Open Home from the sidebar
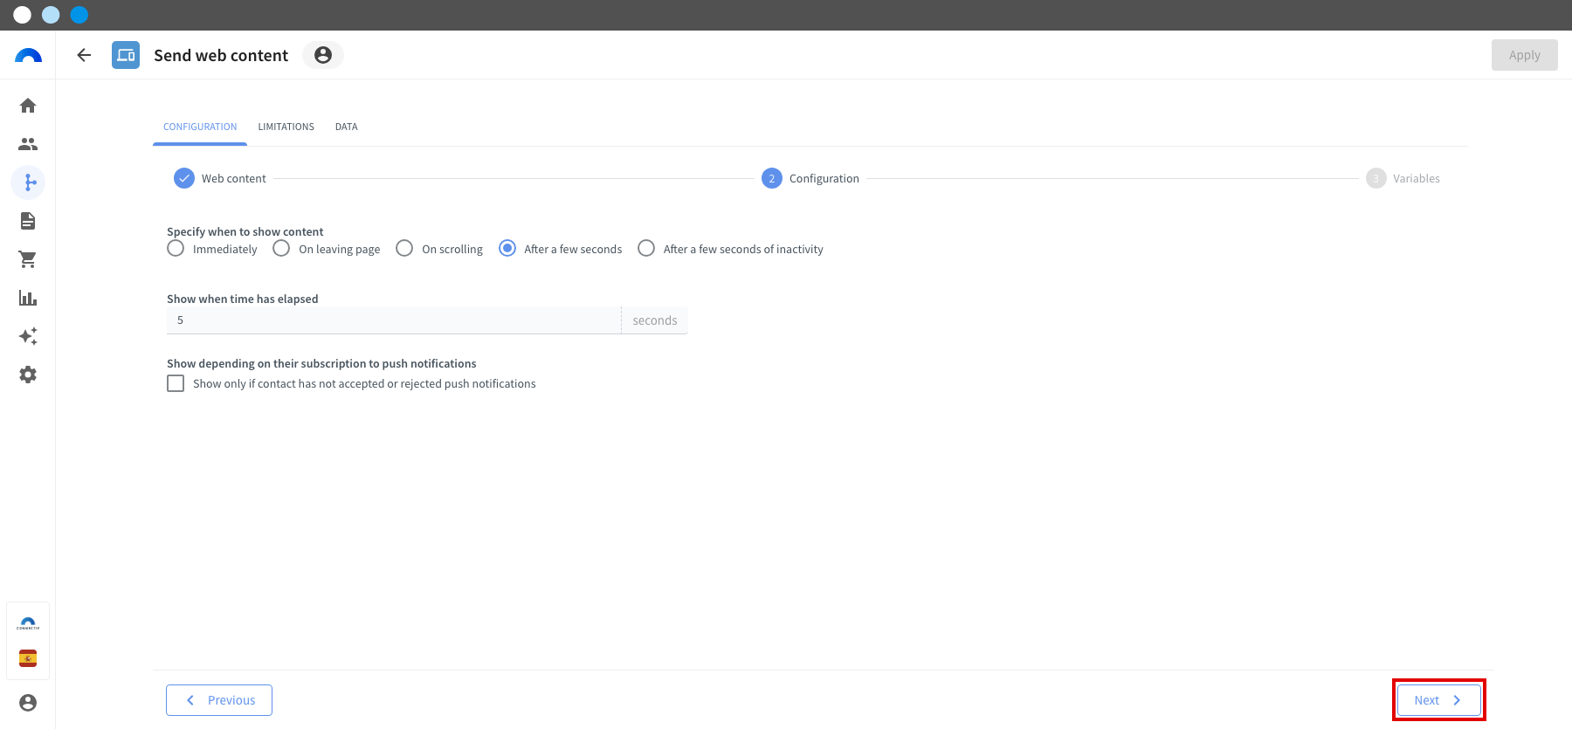Viewport: 1572px width, 729px height. (x=28, y=106)
